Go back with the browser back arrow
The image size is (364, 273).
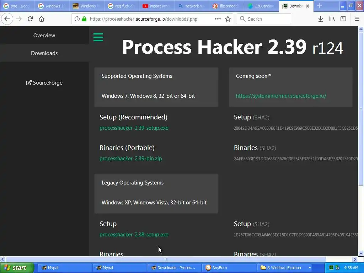[7, 19]
